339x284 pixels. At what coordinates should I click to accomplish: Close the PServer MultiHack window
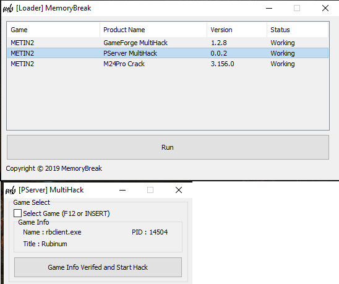pyautogui.click(x=179, y=190)
